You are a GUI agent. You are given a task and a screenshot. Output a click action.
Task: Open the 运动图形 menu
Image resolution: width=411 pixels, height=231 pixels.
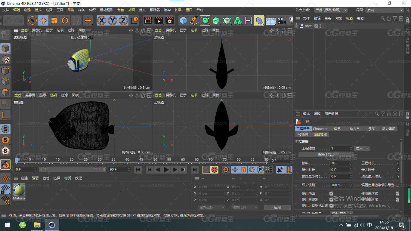[x=107, y=10]
